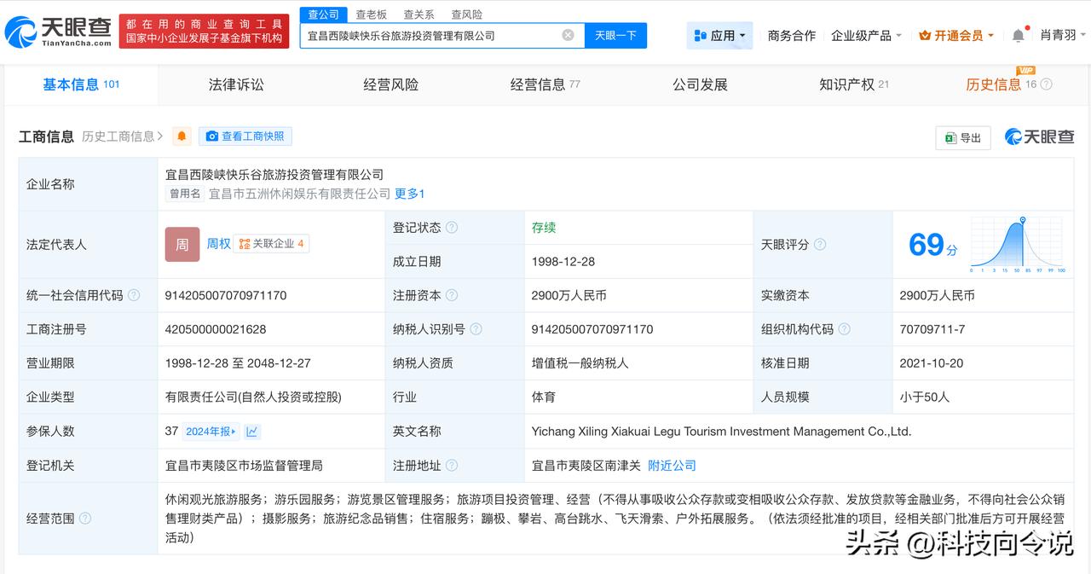Switch to the 知识产权 tab

(x=854, y=84)
